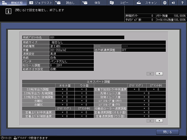187x140 pixels.
Task: Advance expert adjustment list with lower down arrow
Action: coord(159,121)
